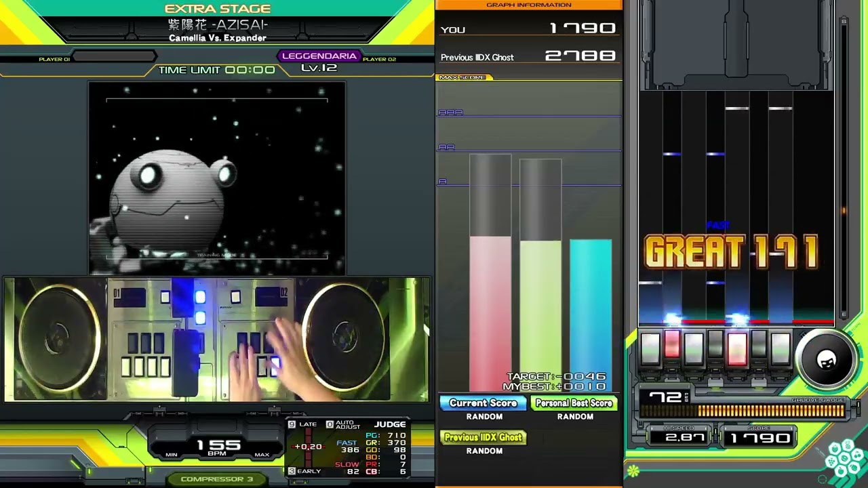Click the orange Groove Gauge meter
The width and height of the screenshot is (868, 488).
pyautogui.click(x=743, y=411)
